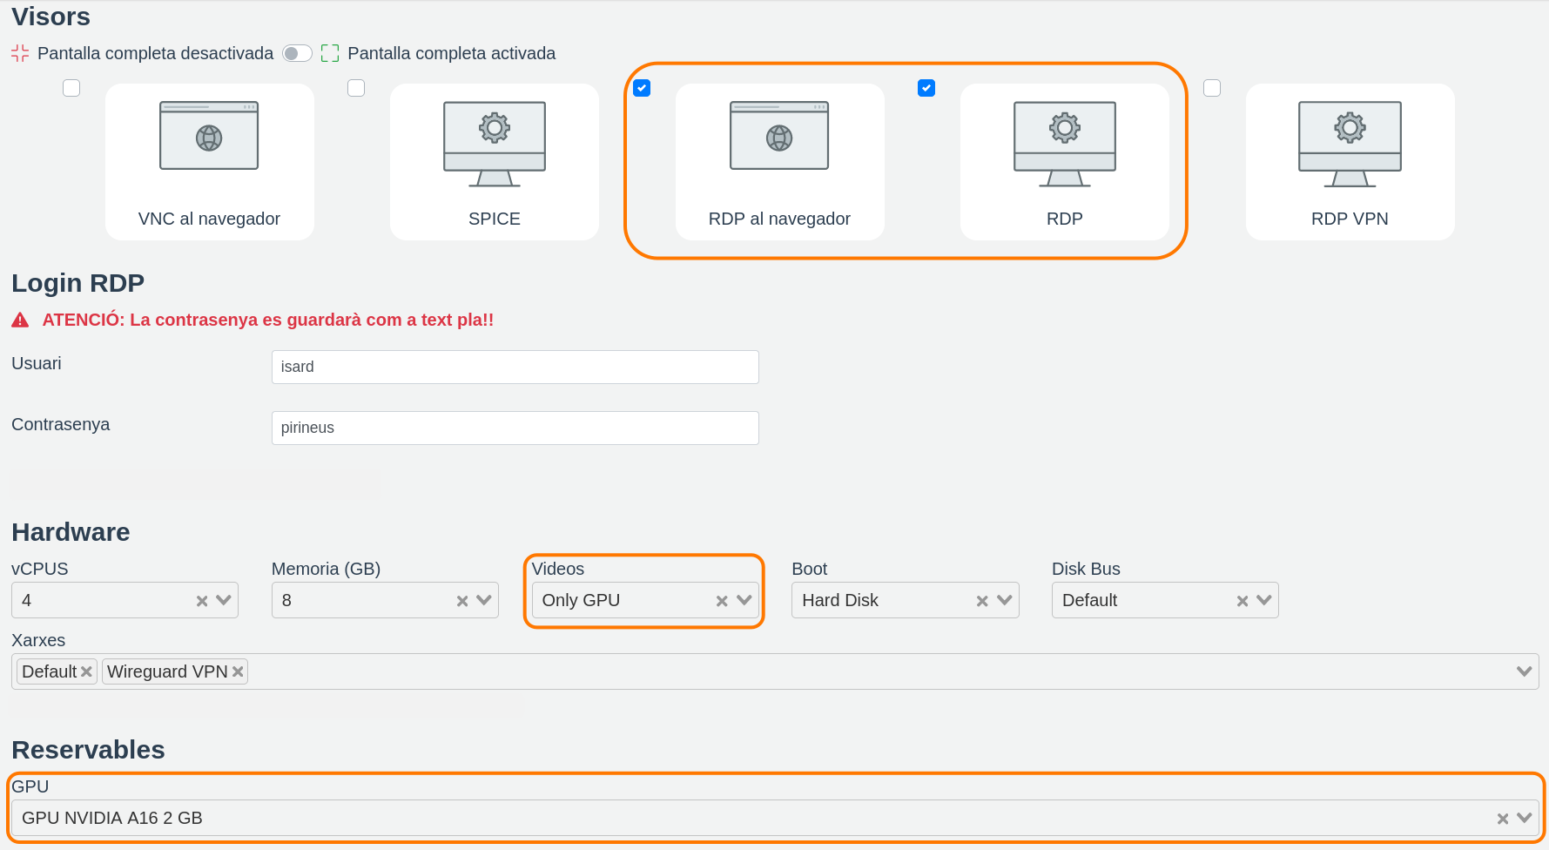The height and width of the screenshot is (850, 1549).
Task: Click the VNC al navegador viewer icon
Action: point(209,136)
